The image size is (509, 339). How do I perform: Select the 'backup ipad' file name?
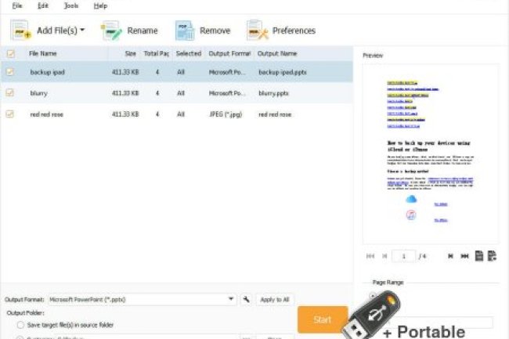(x=48, y=72)
